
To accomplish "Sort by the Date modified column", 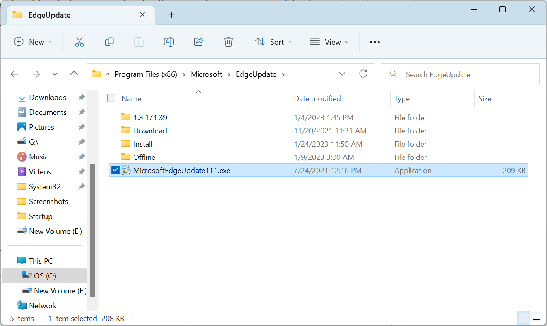I will [317, 98].
